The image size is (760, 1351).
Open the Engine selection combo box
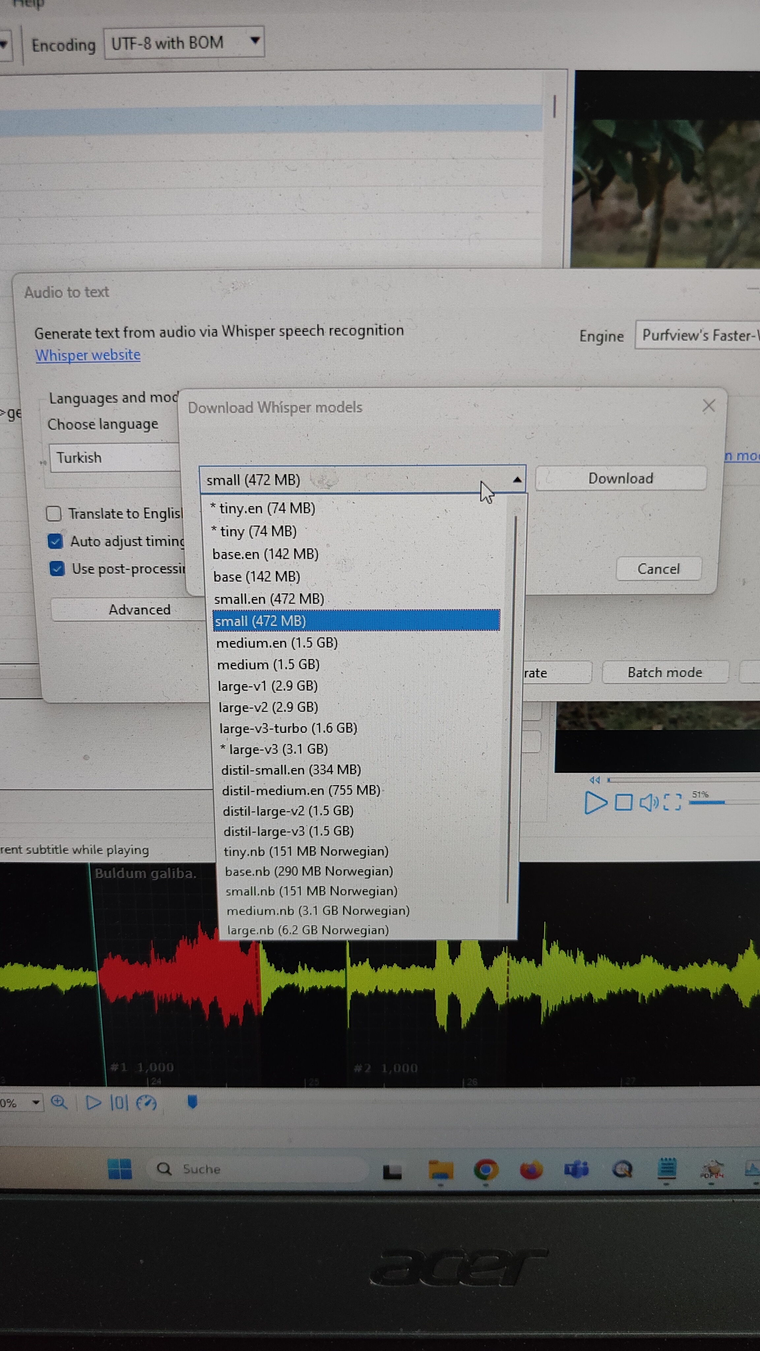pos(698,334)
